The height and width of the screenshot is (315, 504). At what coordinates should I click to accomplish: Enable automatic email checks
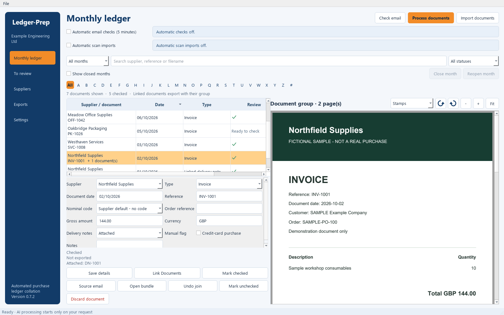[69, 32]
